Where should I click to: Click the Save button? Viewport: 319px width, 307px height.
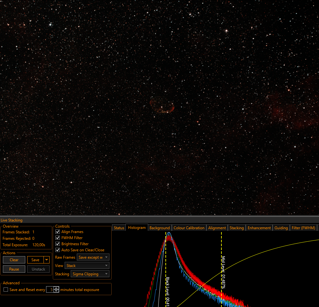coord(36,260)
